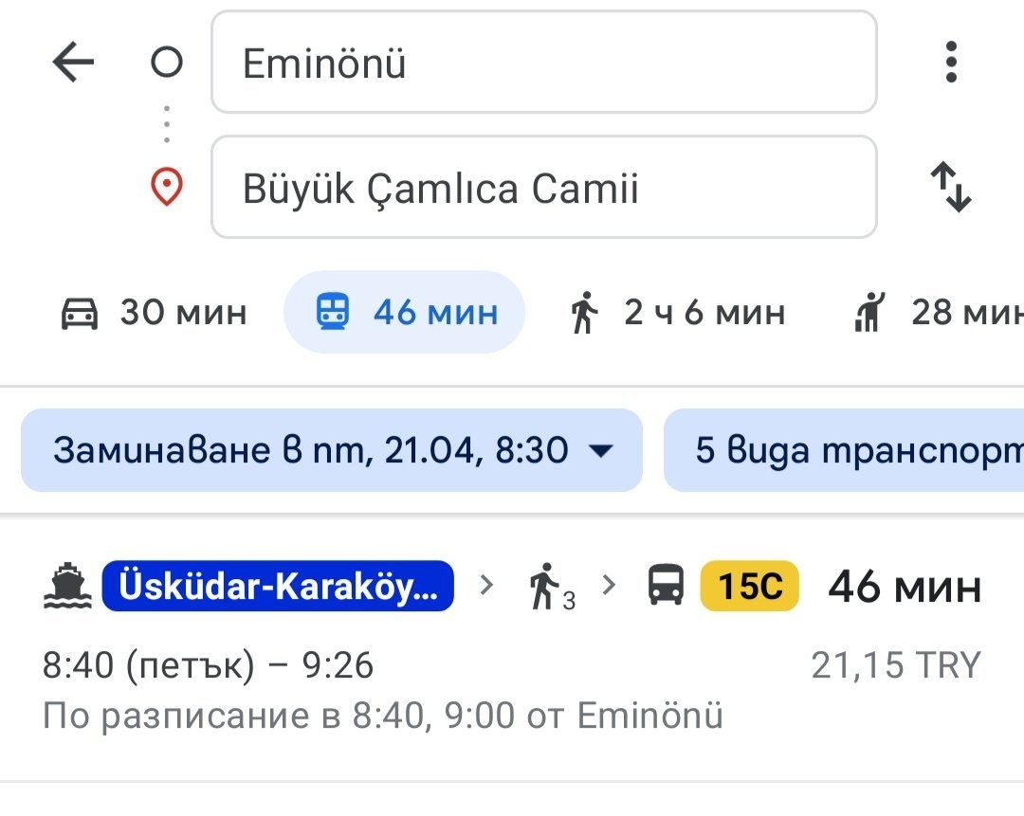The height and width of the screenshot is (816, 1024).
Task: Select public transit mode, 46 min
Action: pos(405,312)
